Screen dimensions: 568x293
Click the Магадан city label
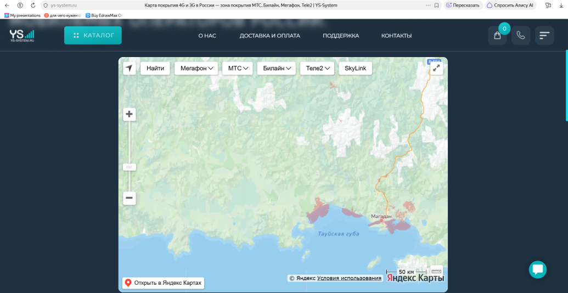pyautogui.click(x=381, y=216)
